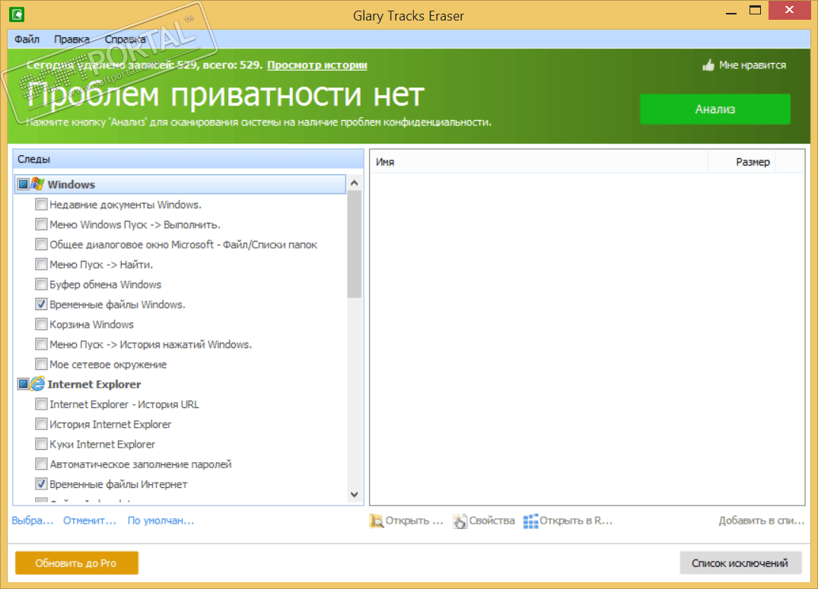The width and height of the screenshot is (818, 589).
Task: Click the Свойства link label
Action: 492,521
